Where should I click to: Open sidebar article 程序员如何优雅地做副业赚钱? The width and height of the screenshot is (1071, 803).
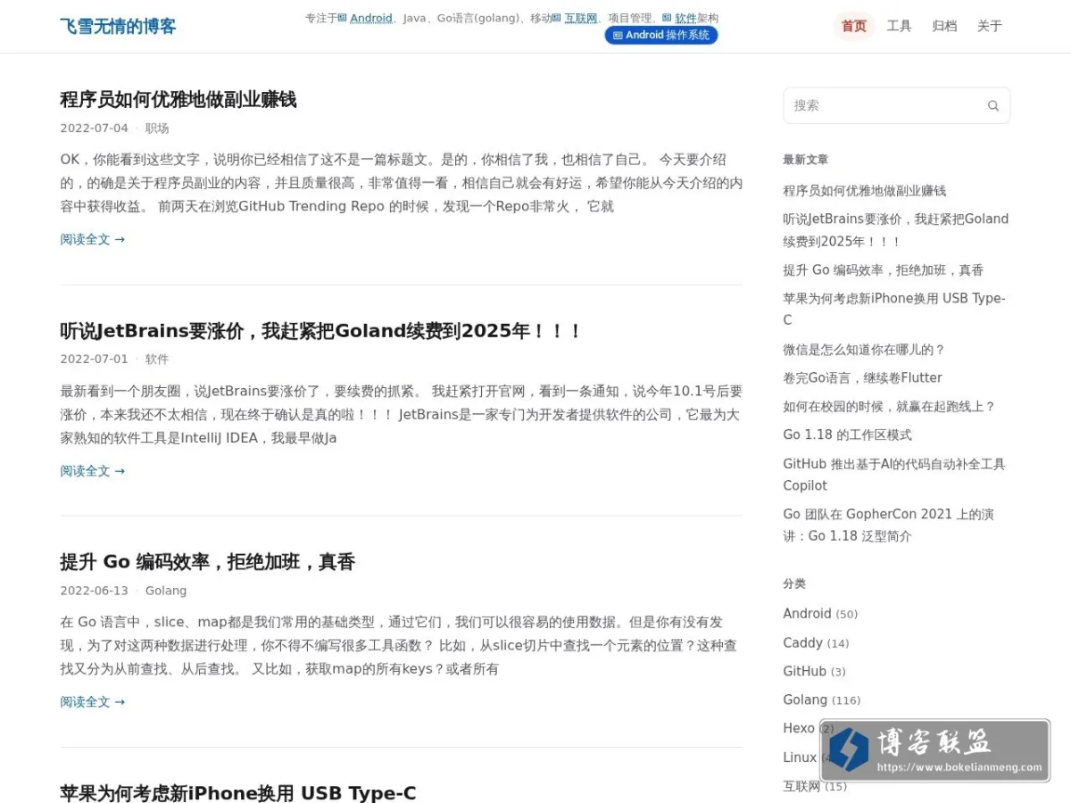[865, 191]
